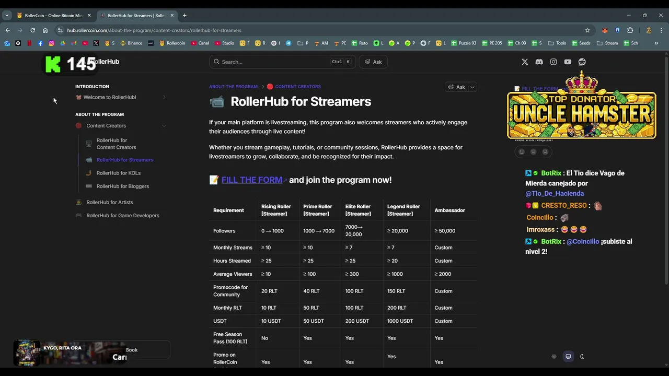Screen dimensions: 669x376
Task: Open YouTube Studio bookmark
Action: [224, 43]
